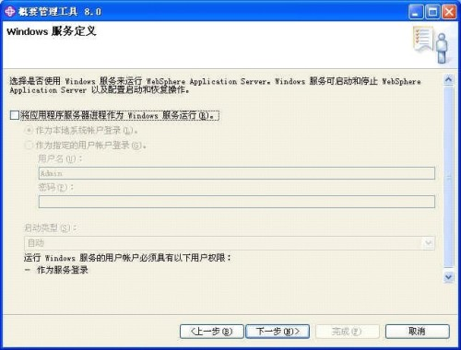Click the Windows 服务定义 page heading

click(52, 31)
